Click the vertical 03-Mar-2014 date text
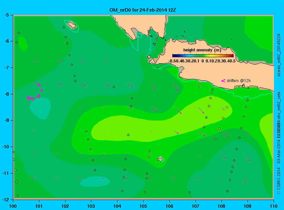The width and height of the screenshot is (284, 210). point(279,151)
